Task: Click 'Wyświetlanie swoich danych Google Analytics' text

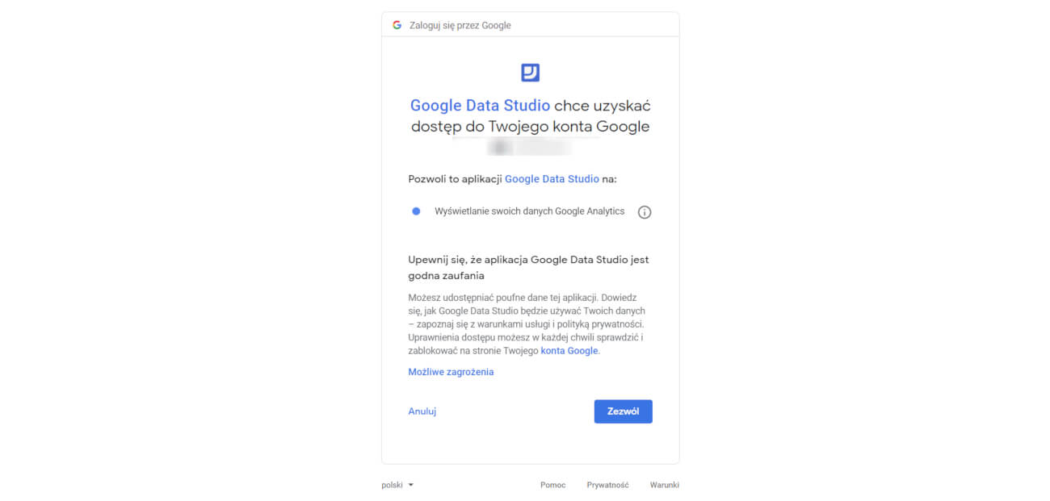Action: tap(530, 211)
